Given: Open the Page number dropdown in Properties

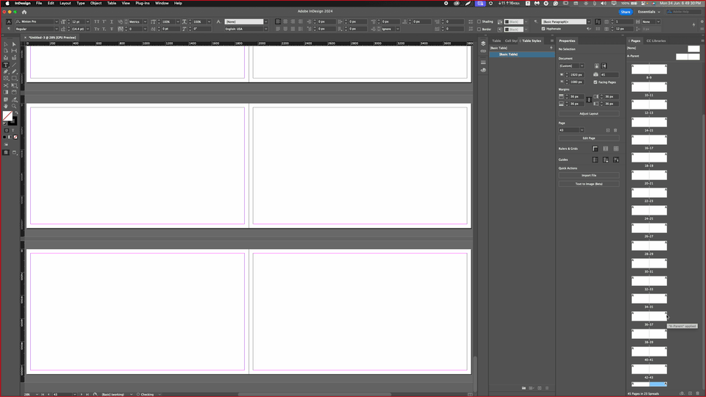Looking at the screenshot, I should click(582, 130).
